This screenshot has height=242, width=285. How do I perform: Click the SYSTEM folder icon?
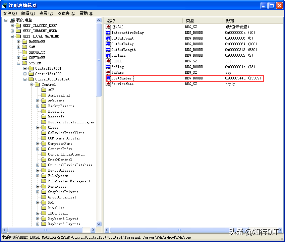point(25,63)
